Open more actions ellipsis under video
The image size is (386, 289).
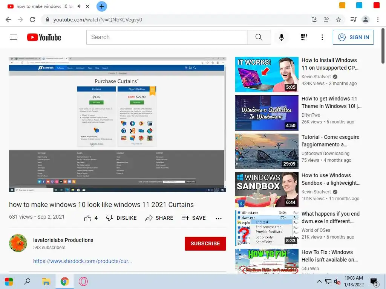218,218
